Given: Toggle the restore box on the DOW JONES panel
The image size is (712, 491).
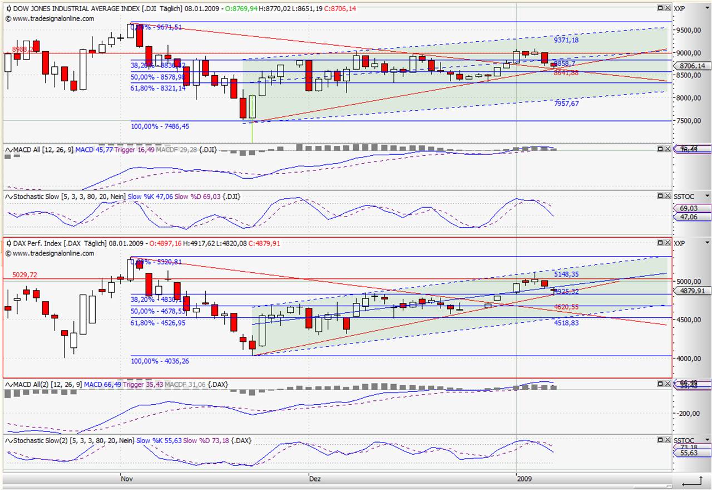Looking at the screenshot, I should point(661,8).
